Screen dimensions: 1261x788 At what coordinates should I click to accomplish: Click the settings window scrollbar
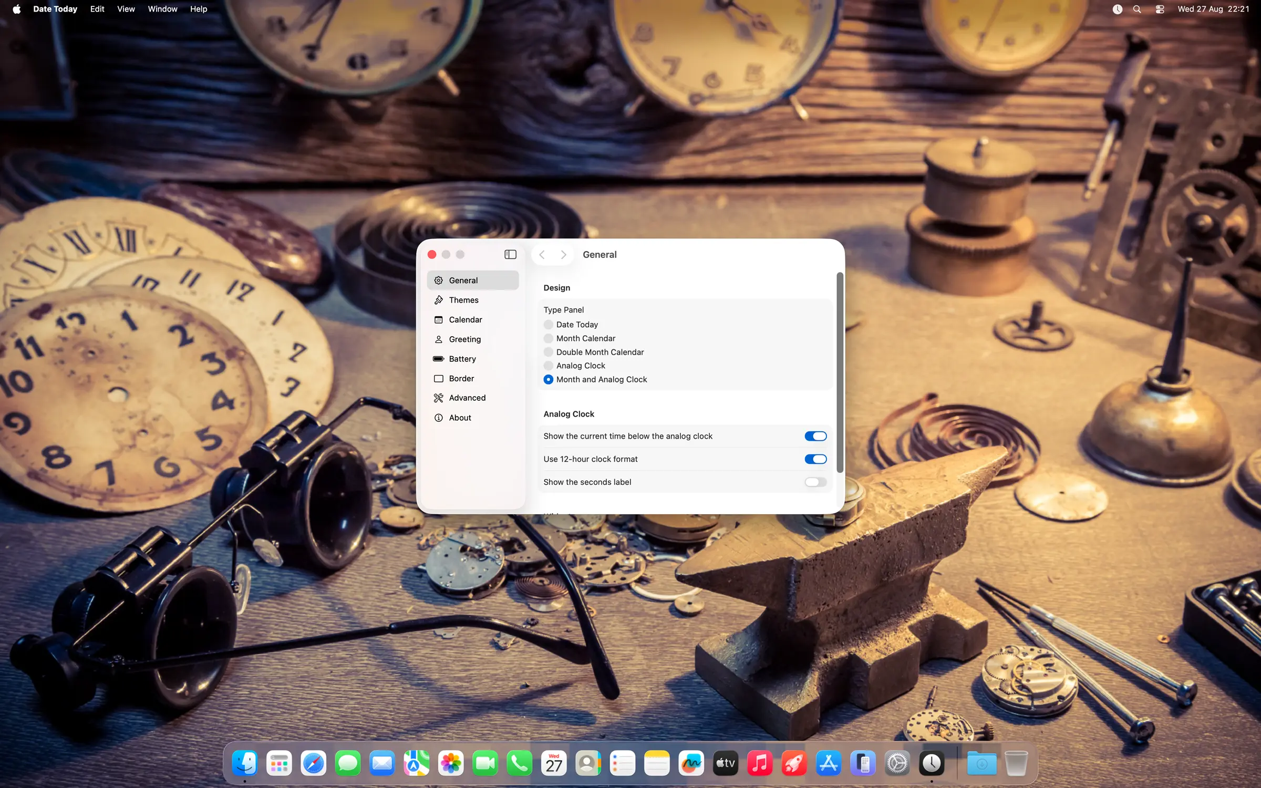pos(840,372)
